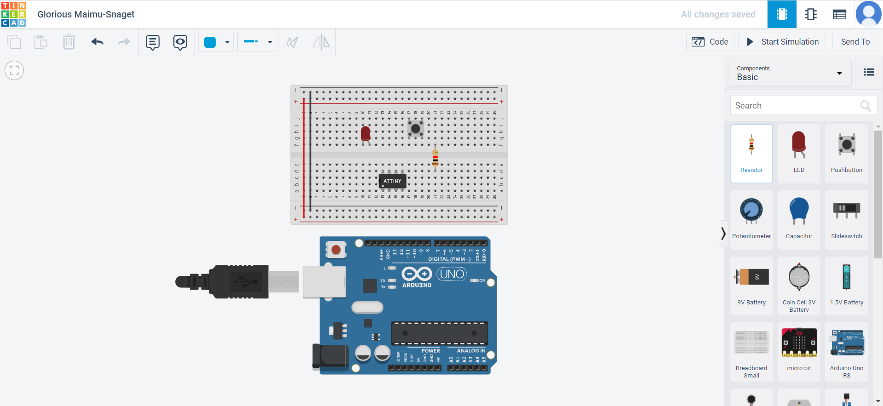The image size is (883, 406).
Task: Click the Zoom to fit button
Action: [14, 70]
